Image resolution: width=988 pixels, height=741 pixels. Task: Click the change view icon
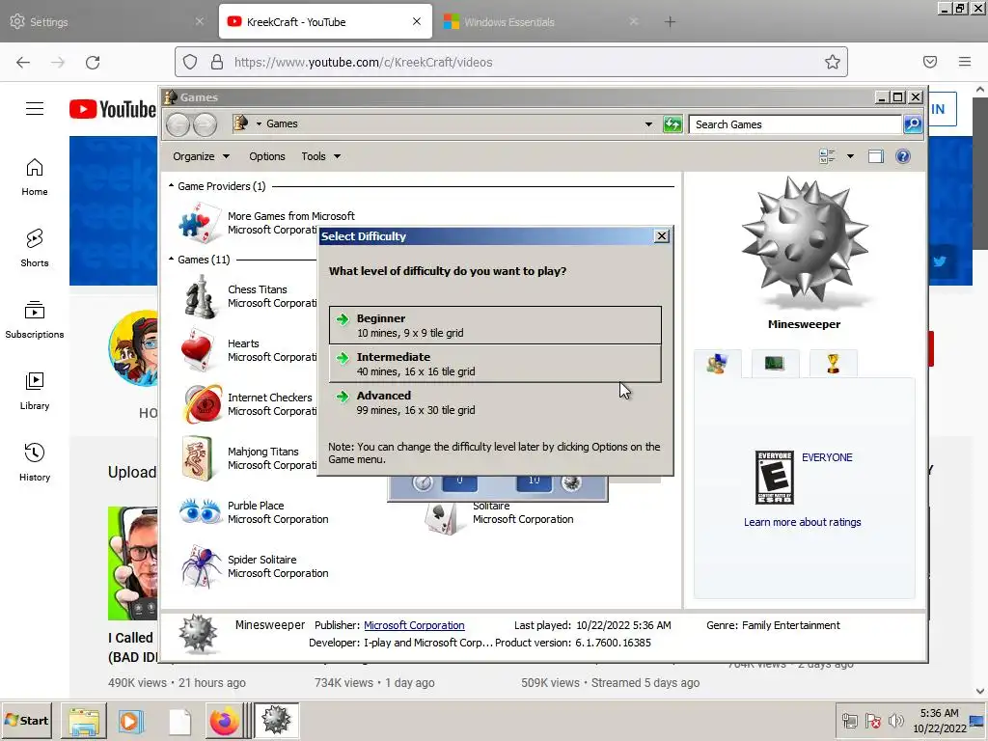coord(827,156)
